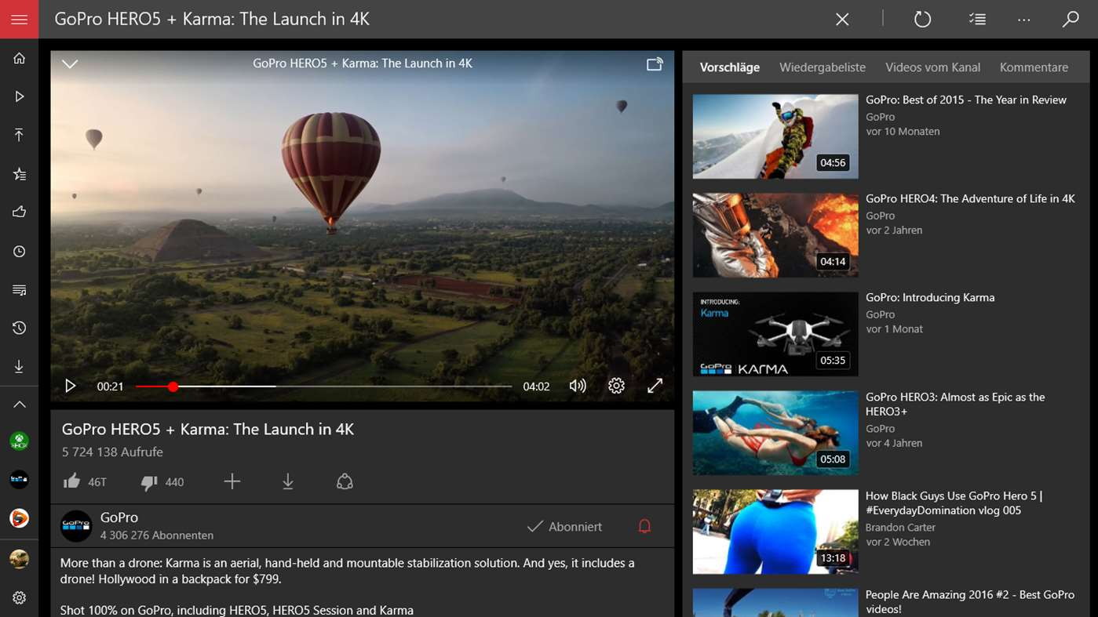Image resolution: width=1098 pixels, height=617 pixels.
Task: Open thumbnail of Best of 2015 video
Action: pos(775,136)
